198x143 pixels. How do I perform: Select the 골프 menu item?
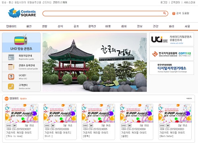[76, 27]
